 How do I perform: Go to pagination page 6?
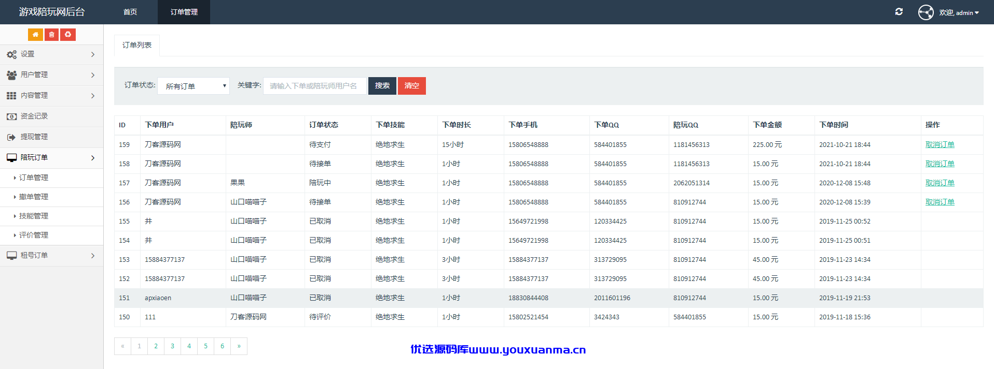(x=222, y=346)
